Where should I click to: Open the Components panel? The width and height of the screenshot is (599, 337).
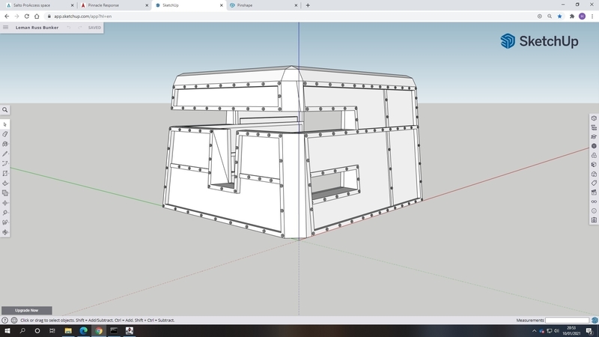coord(594,156)
